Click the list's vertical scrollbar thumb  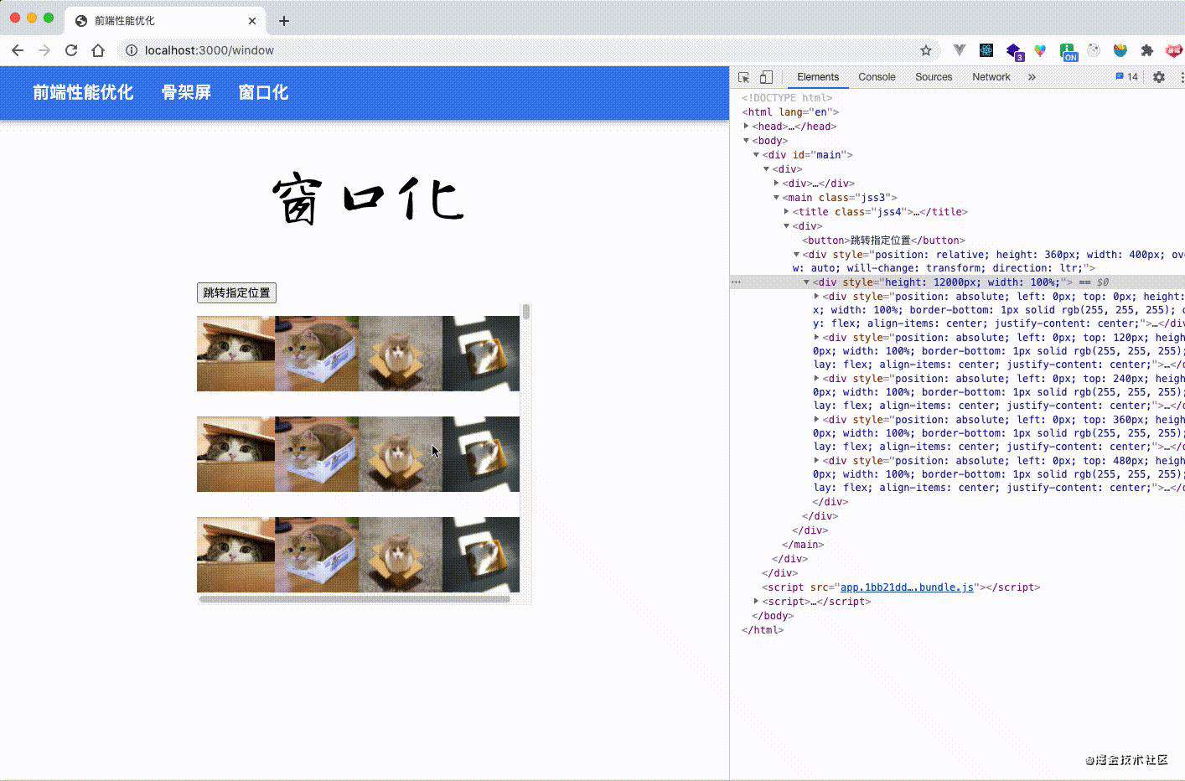(x=526, y=312)
